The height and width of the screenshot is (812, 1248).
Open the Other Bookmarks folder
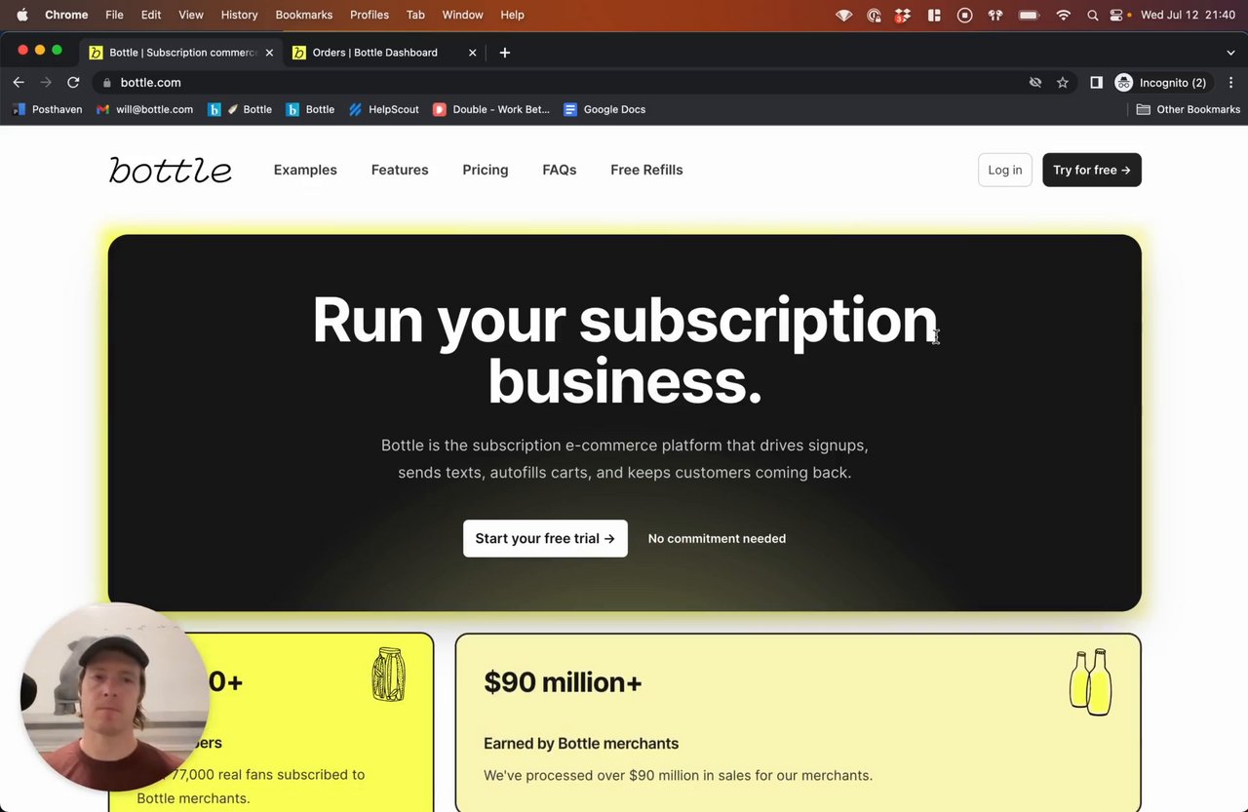(1188, 109)
